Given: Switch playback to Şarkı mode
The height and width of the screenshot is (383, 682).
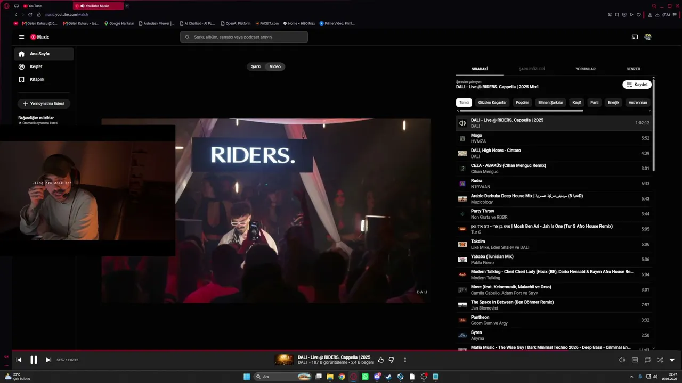Looking at the screenshot, I should [x=256, y=66].
